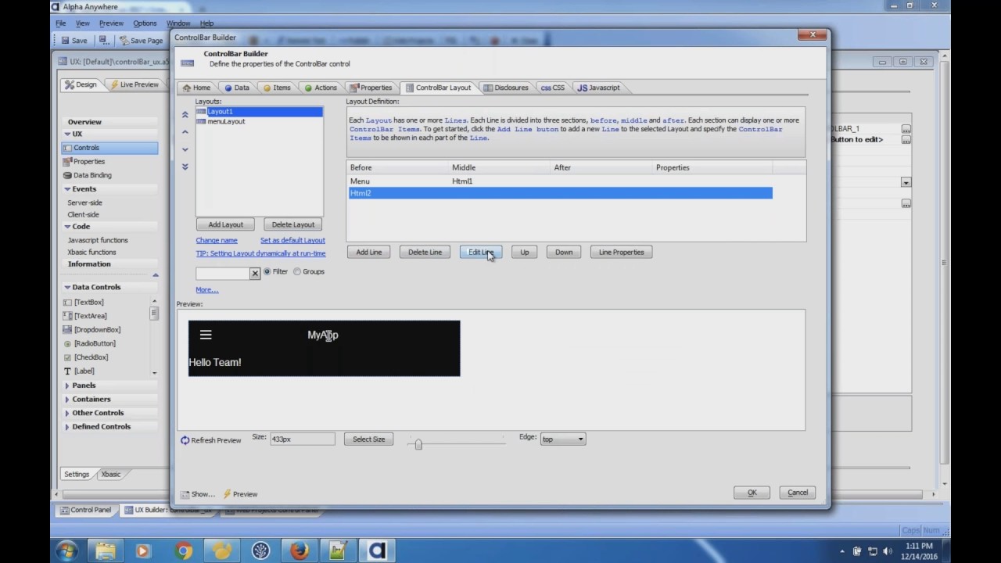Click the Refresh Preview icon
The height and width of the screenshot is (563, 1001).
click(185, 440)
